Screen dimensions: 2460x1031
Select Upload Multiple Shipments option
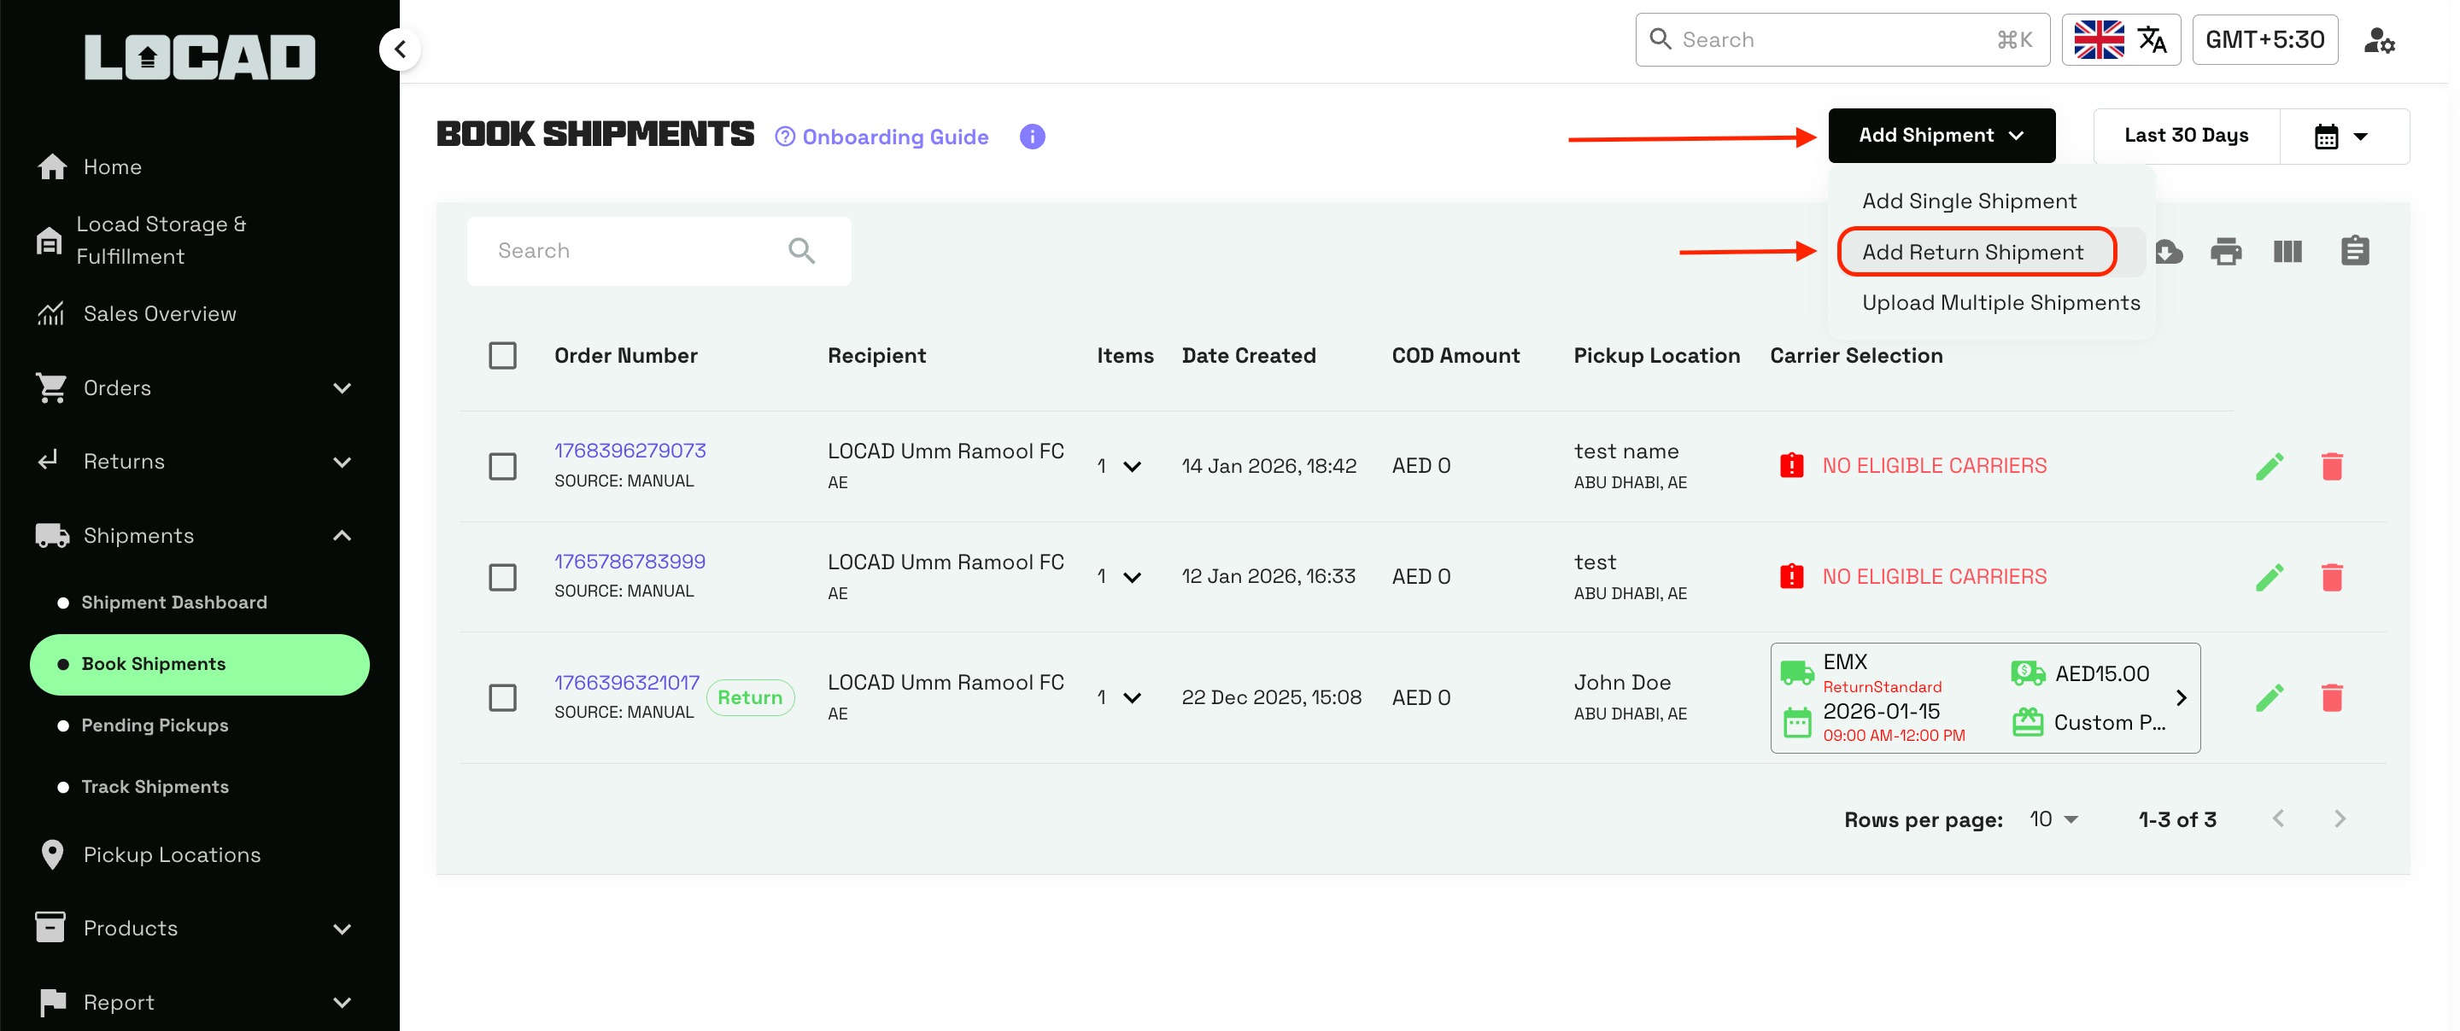(2000, 303)
